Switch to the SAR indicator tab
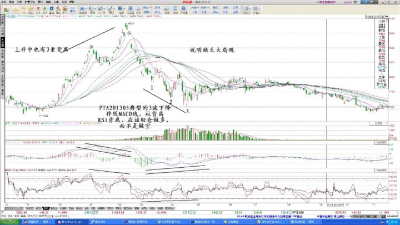Image resolution: width=400 pixels, height=225 pixels. 160,208
